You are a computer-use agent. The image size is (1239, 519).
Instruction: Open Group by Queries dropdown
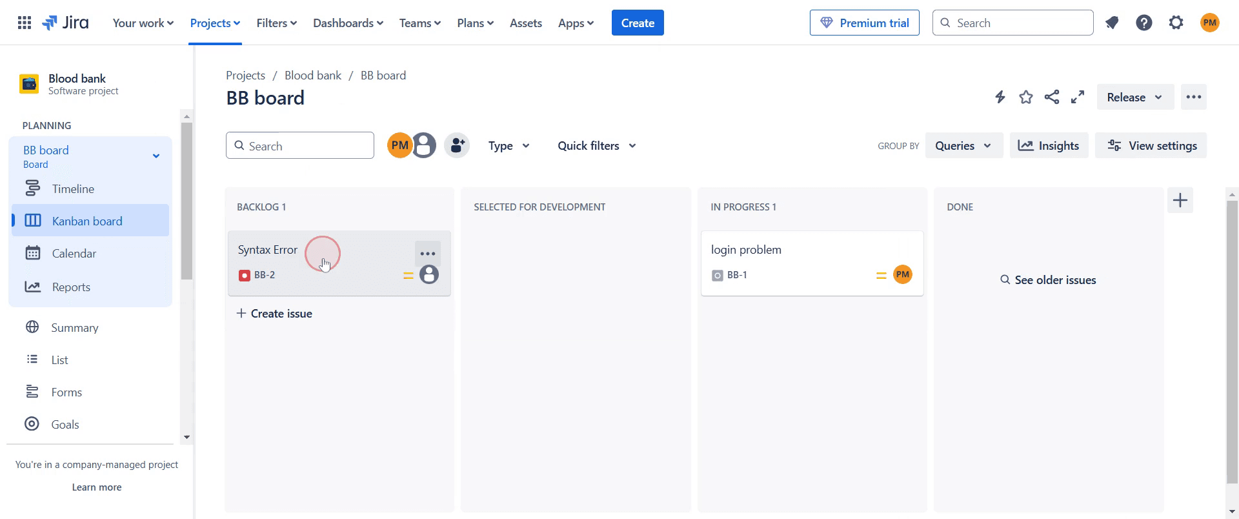963,146
